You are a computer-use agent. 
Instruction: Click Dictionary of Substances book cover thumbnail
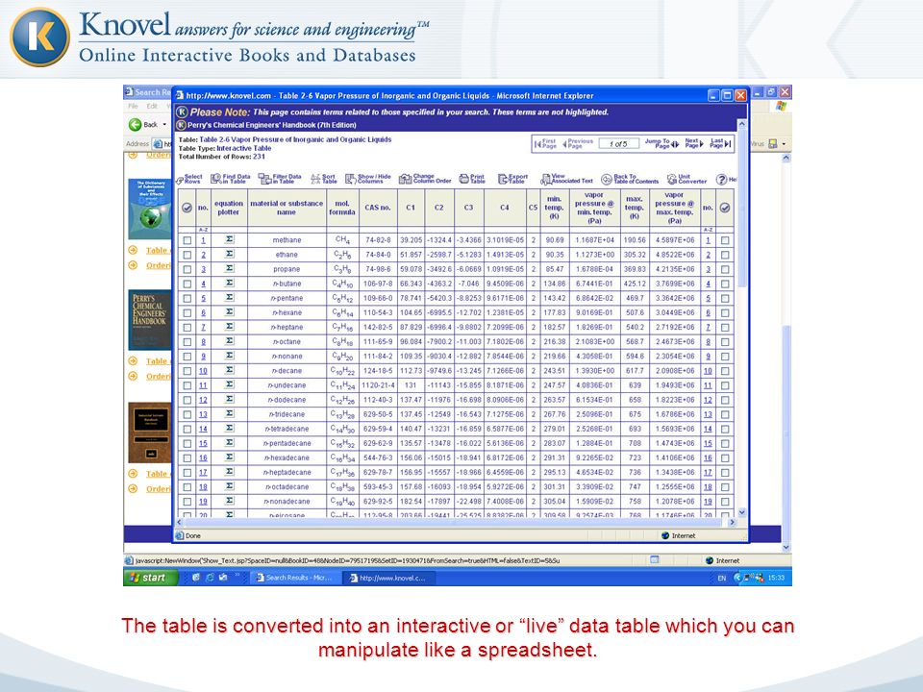point(150,209)
